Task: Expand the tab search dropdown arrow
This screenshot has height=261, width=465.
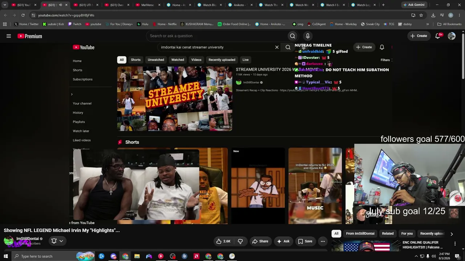Action: (5, 5)
